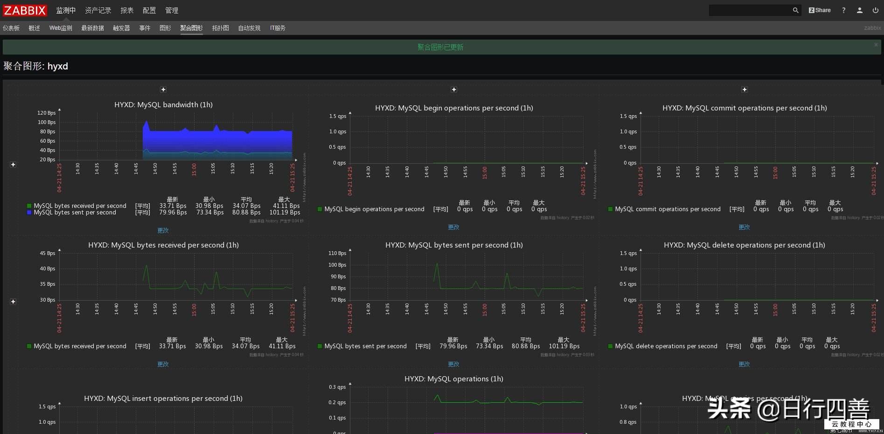Open the user profile icon
The height and width of the screenshot is (434, 884).
(x=859, y=10)
